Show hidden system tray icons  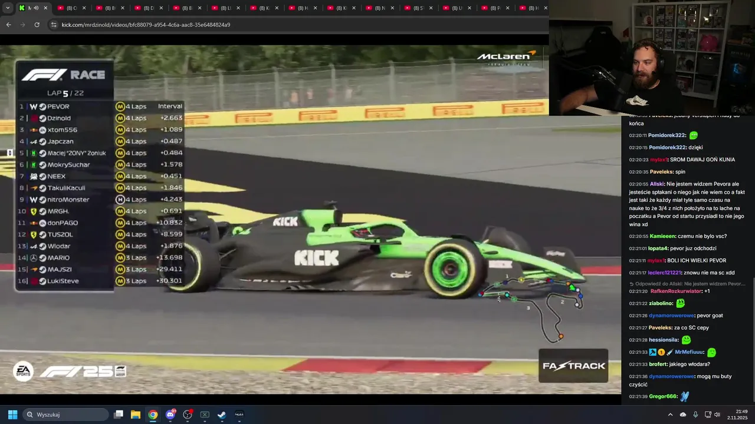tap(670, 415)
